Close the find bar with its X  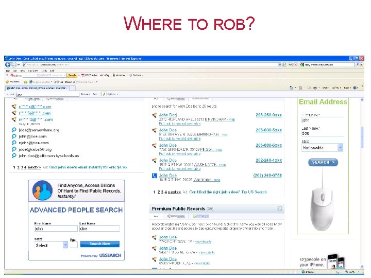point(7,94)
